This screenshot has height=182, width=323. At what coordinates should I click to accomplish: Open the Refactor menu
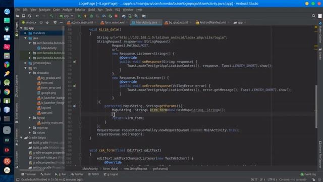(x=80, y=10)
